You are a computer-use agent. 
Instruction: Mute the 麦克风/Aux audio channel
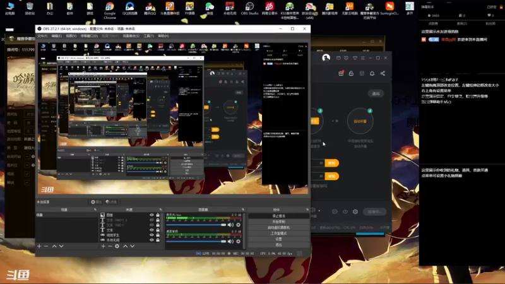pos(230,225)
